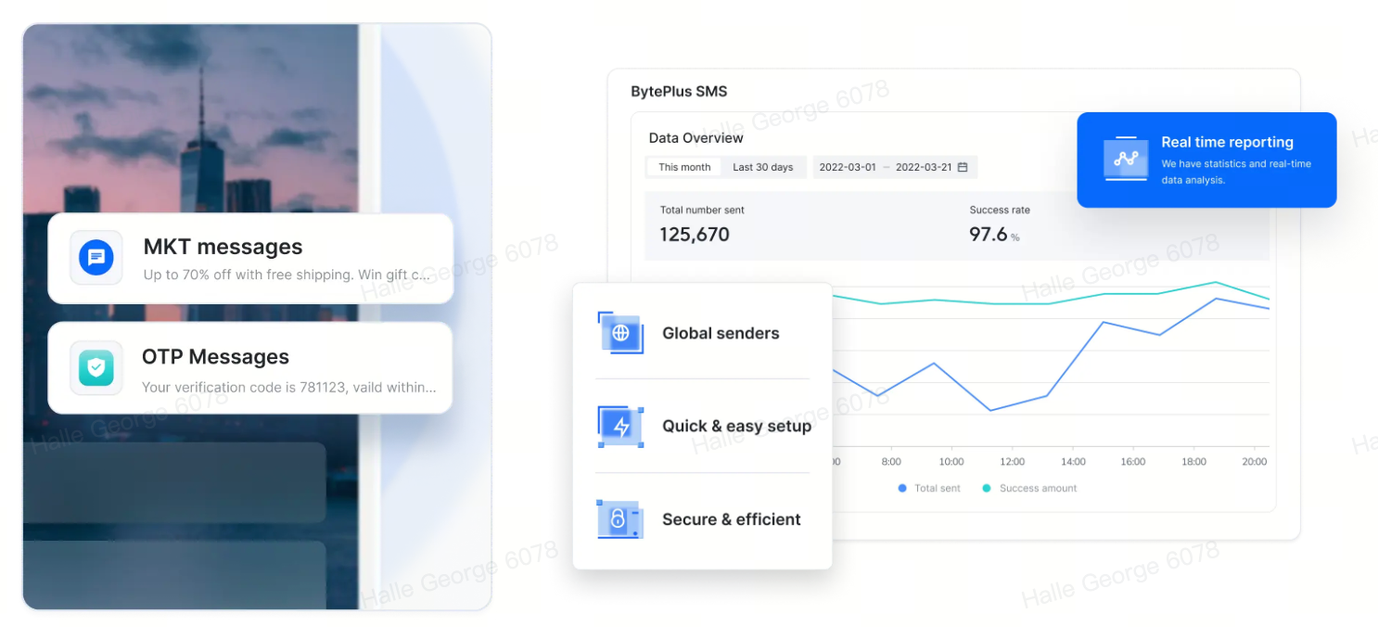
Task: Toggle the Total sent legend dot
Action: click(x=902, y=489)
